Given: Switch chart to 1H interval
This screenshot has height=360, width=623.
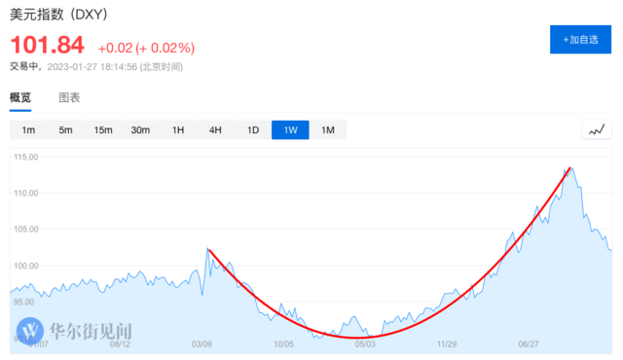Looking at the screenshot, I should click(178, 129).
